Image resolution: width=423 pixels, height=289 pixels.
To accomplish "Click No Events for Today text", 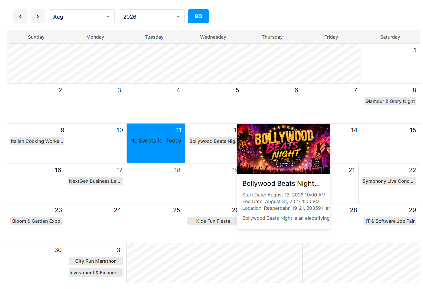I will pyautogui.click(x=156, y=141).
